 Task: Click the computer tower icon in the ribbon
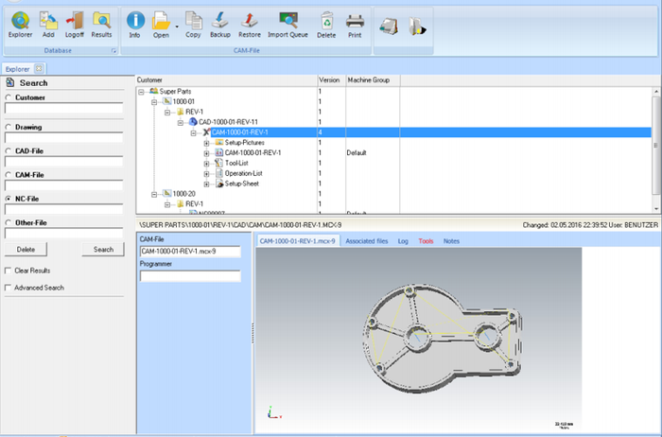coord(389,26)
